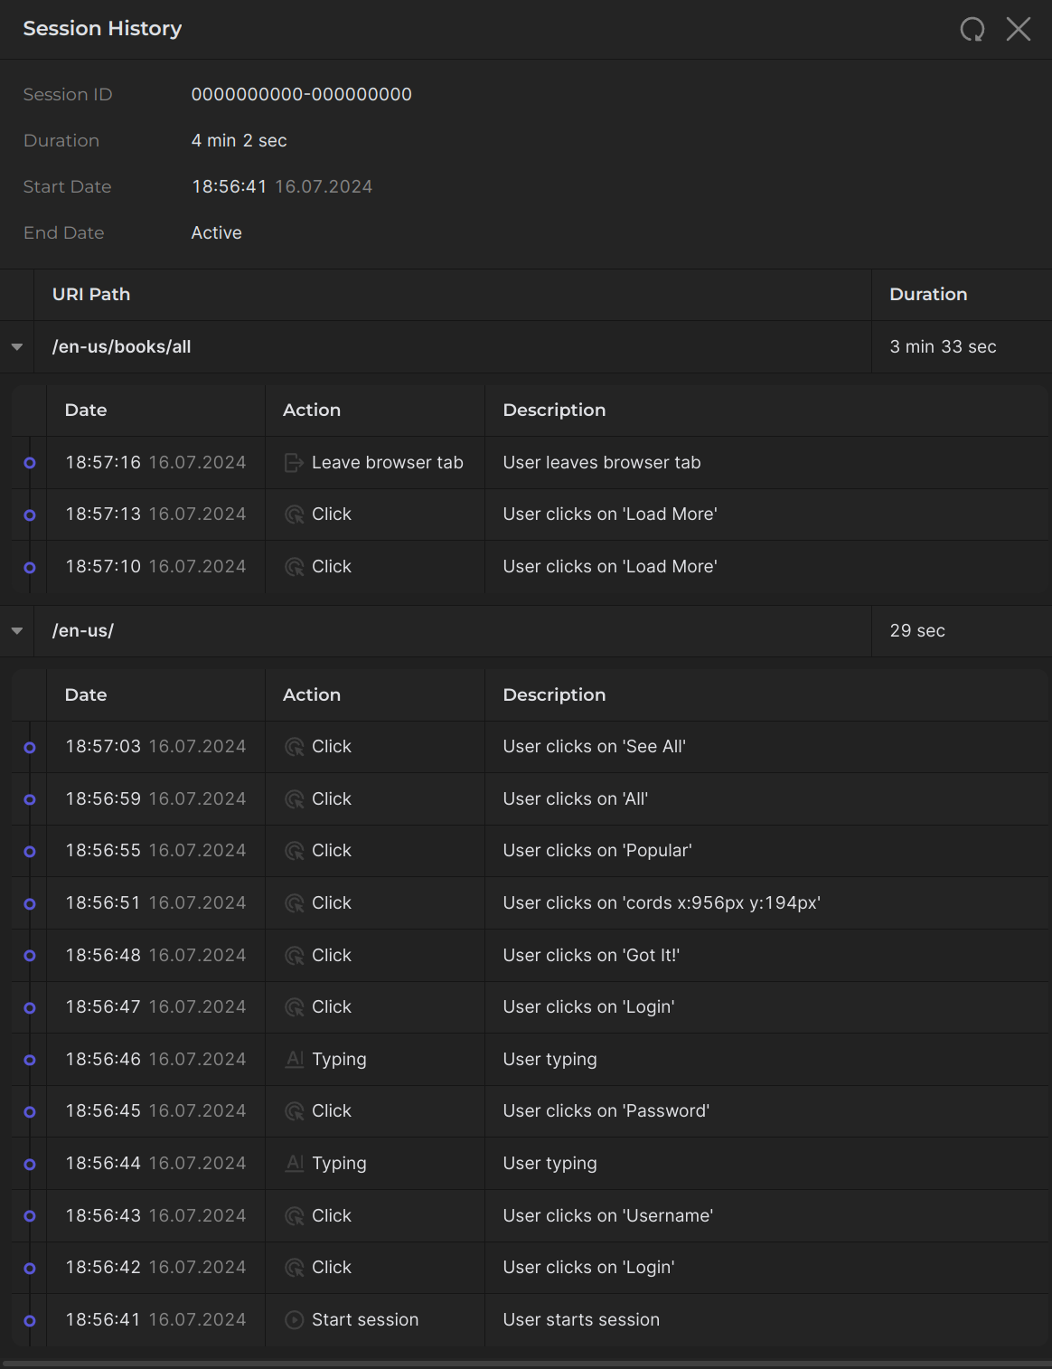The width and height of the screenshot is (1052, 1369).
Task: Collapse the /en-us/ path section
Action: pos(17,631)
